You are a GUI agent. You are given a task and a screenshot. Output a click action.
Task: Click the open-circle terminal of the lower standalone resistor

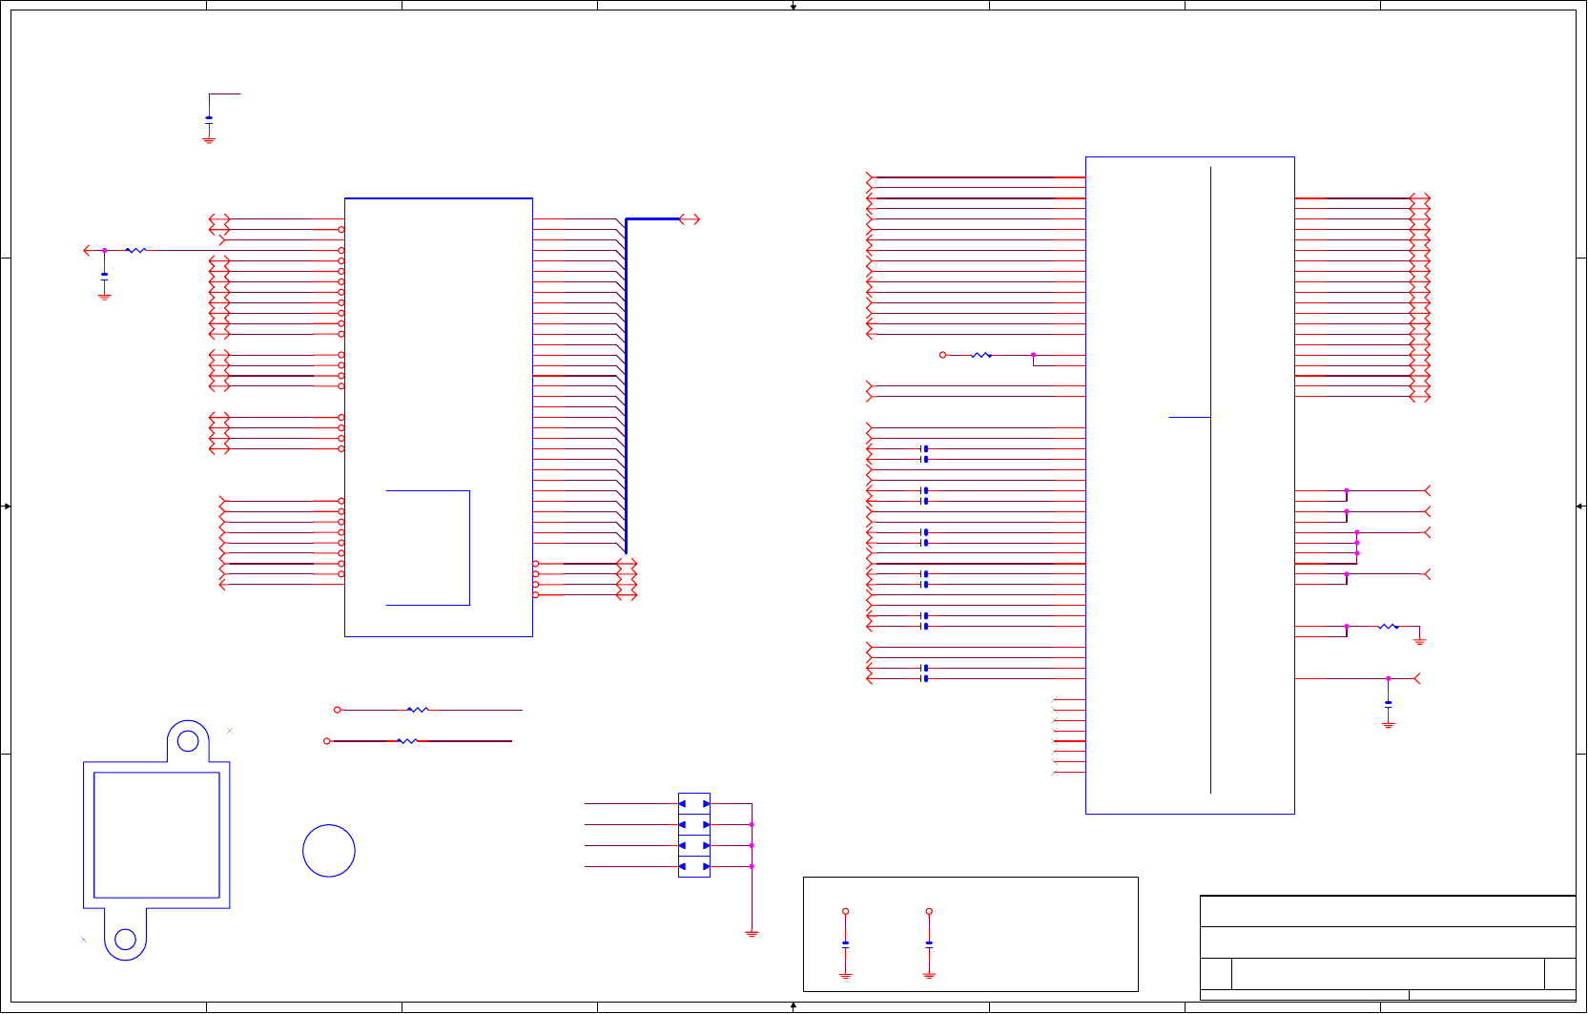[x=327, y=741]
